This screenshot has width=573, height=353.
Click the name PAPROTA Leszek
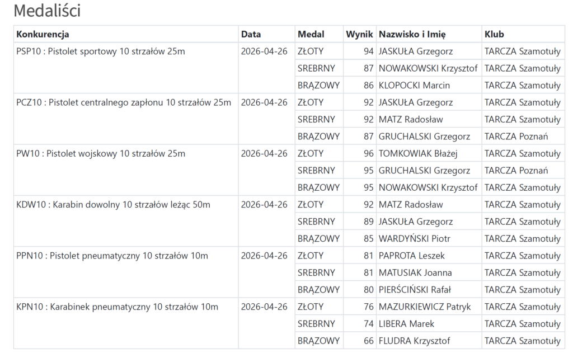pos(411,256)
